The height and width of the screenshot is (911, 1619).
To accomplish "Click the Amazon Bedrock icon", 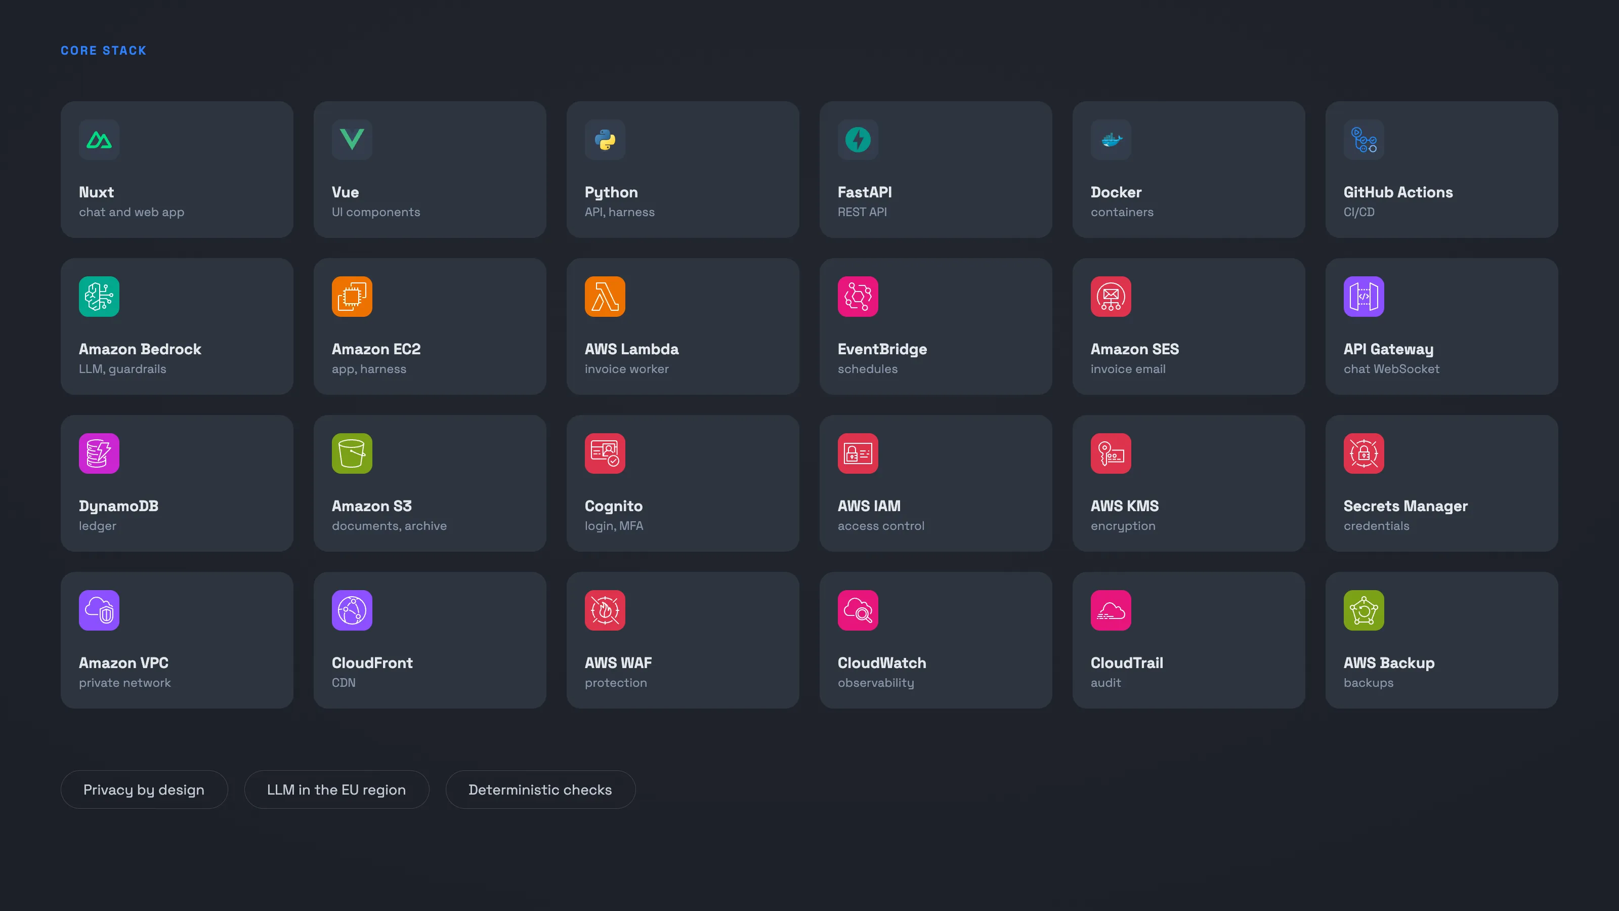I will pos(99,296).
